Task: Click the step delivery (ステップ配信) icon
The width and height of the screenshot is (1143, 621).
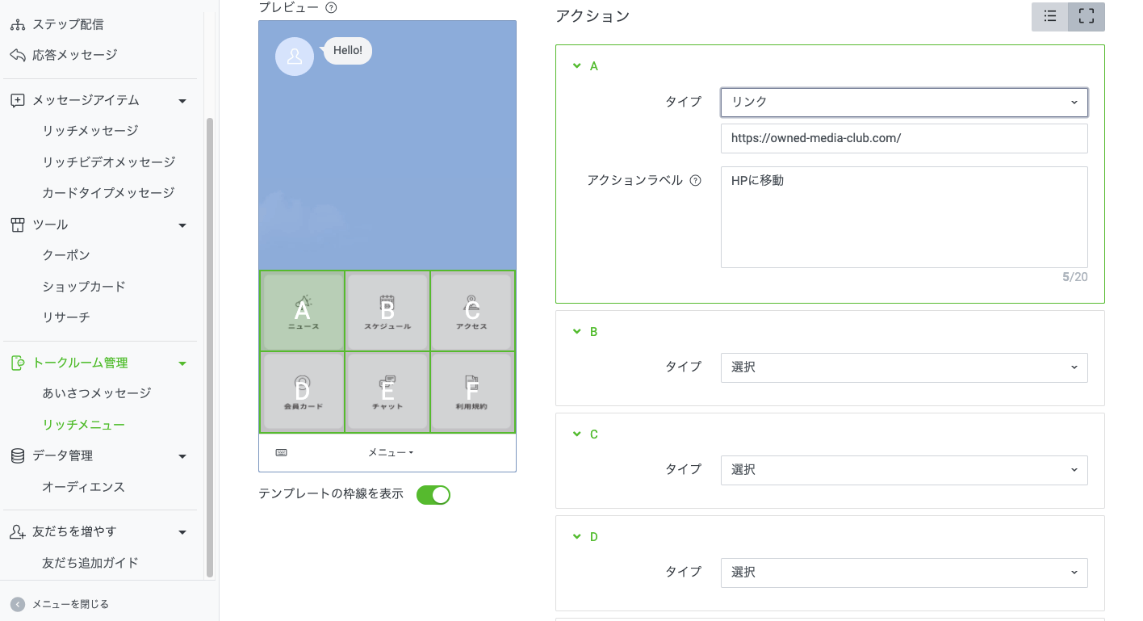Action: (17, 24)
